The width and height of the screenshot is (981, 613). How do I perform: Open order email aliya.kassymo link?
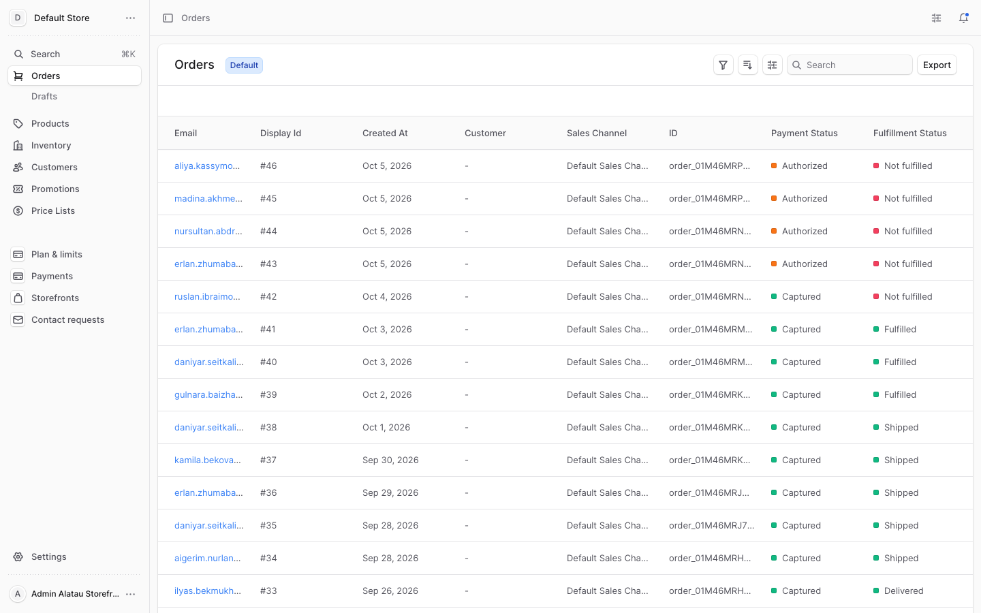coord(207,166)
